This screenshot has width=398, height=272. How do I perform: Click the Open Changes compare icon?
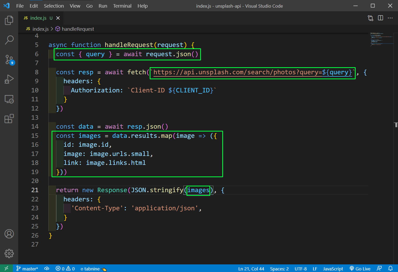point(370,18)
